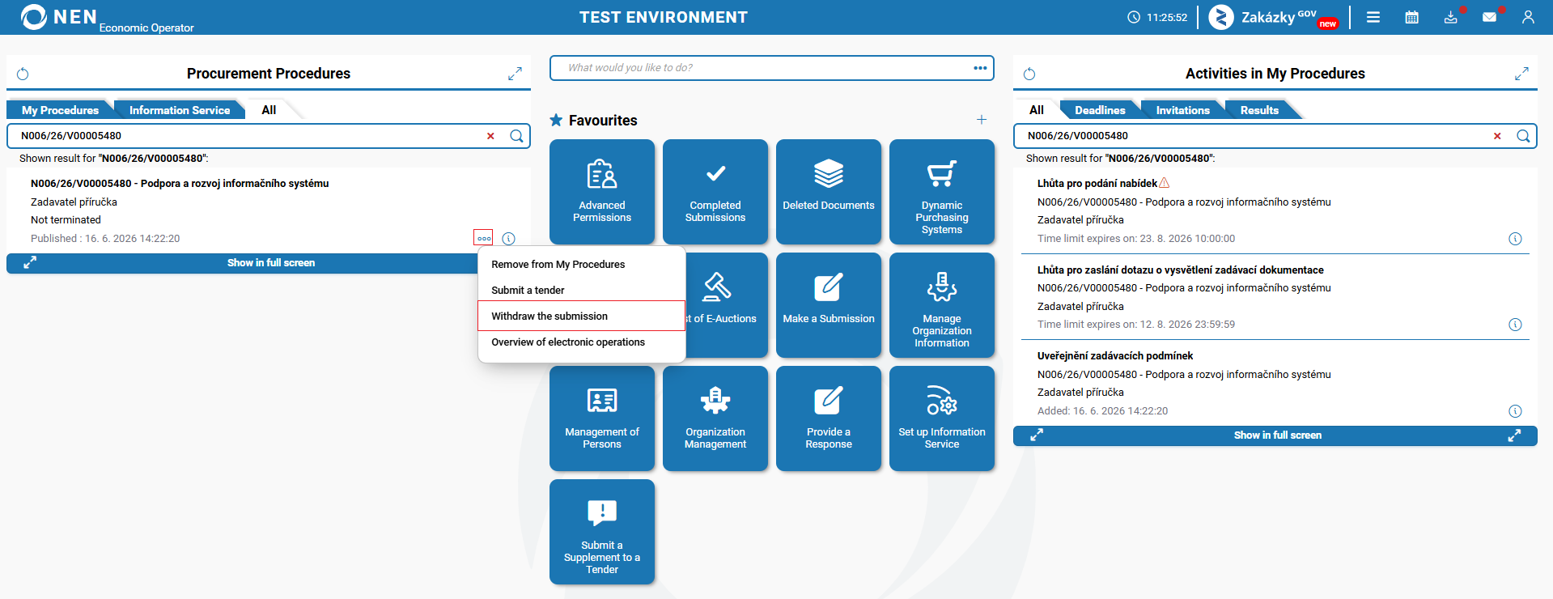Open Management of Persons tile
1553x599 pixels.
pos(602,418)
